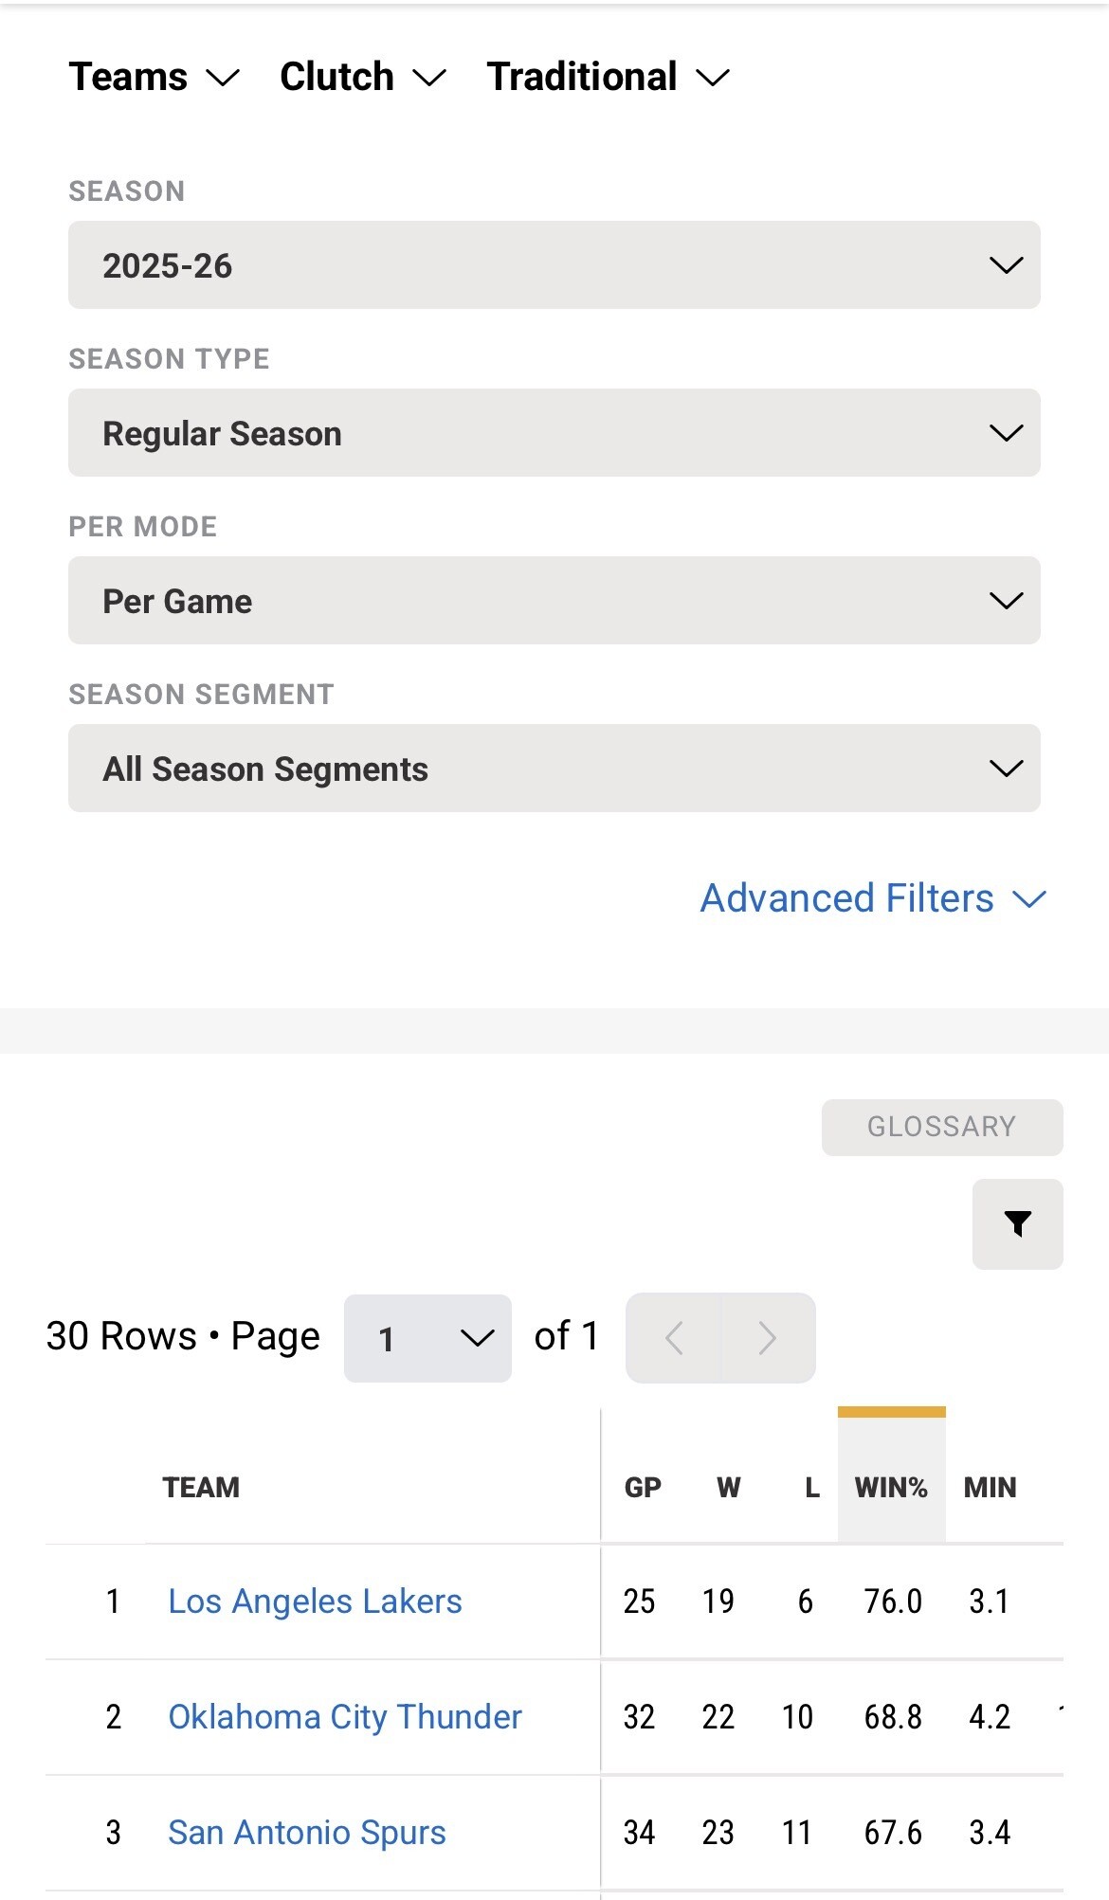Open Oklahoma City Thunder team link
This screenshot has width=1109, height=1900.
pos(345,1716)
